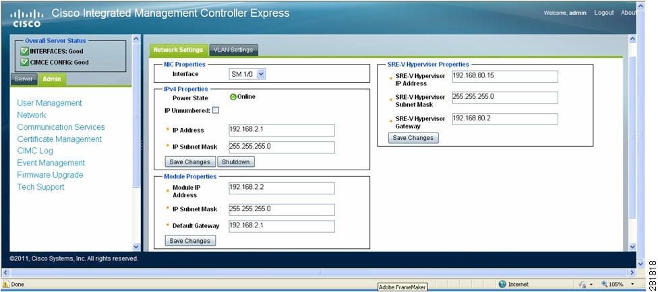Click main panel scrollbar up arrow

pyautogui.click(x=632, y=39)
